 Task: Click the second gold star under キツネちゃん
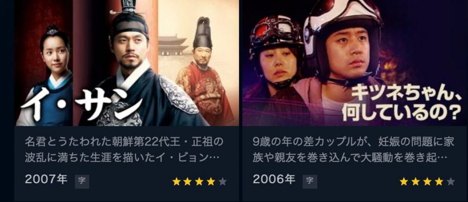point(416,181)
